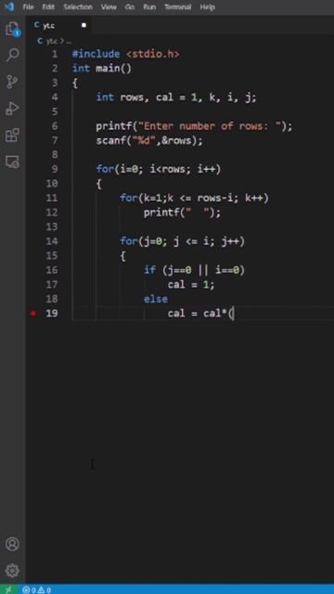This screenshot has width=334, height=594.
Task: Click on '#include' in line 1
Action: (x=96, y=54)
